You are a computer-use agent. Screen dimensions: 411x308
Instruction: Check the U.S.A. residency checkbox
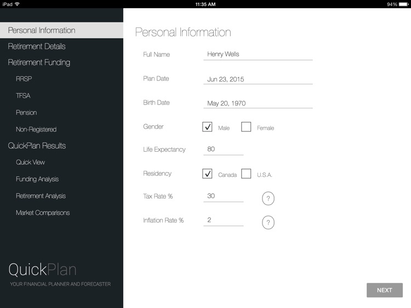click(x=246, y=173)
